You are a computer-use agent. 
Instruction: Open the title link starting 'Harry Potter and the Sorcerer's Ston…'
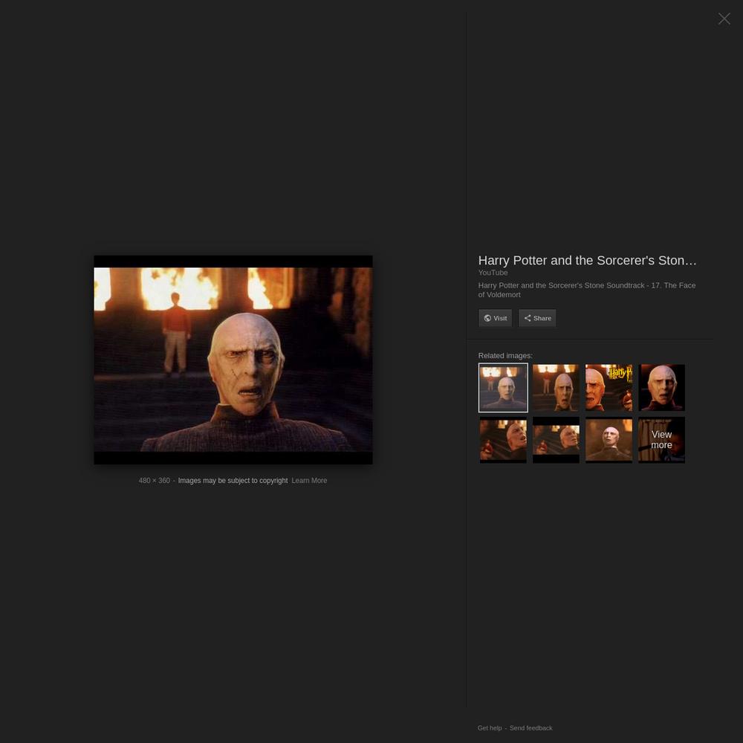point(587,260)
